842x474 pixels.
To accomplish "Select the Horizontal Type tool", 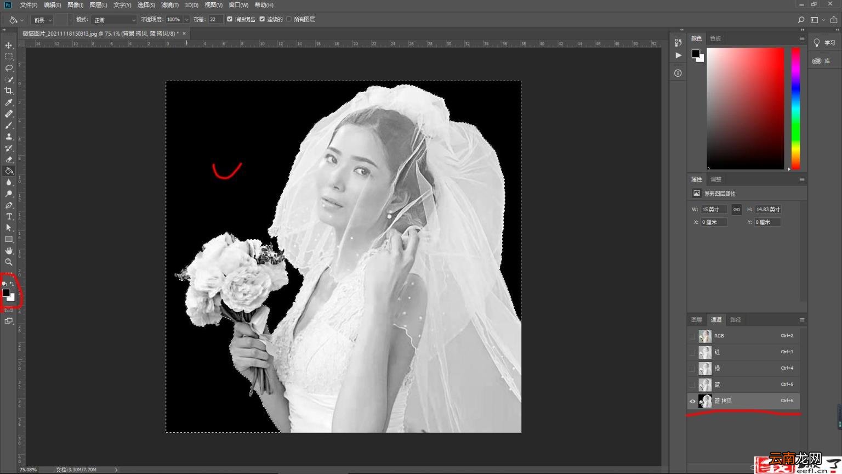I will [x=9, y=217].
